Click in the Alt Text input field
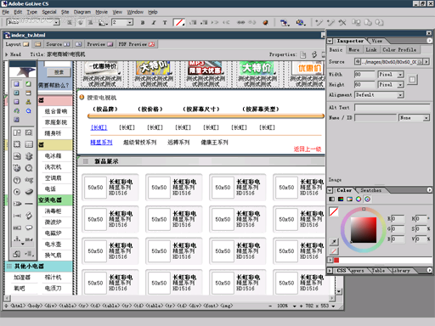Image resolution: width=435 pixels, height=326 pixels. click(393, 108)
